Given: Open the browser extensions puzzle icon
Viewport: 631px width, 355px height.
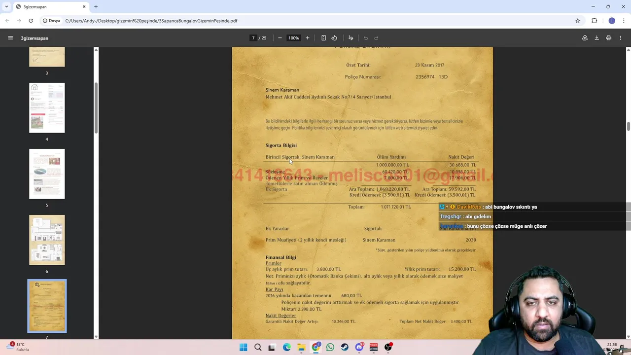Looking at the screenshot, I should click(595, 21).
